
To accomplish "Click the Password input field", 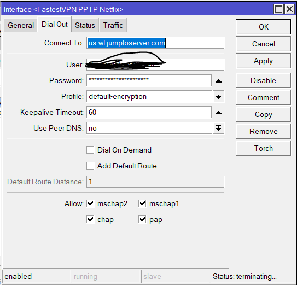I will (x=149, y=80).
